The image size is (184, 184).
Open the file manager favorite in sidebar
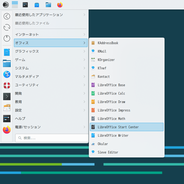pos(7,63)
